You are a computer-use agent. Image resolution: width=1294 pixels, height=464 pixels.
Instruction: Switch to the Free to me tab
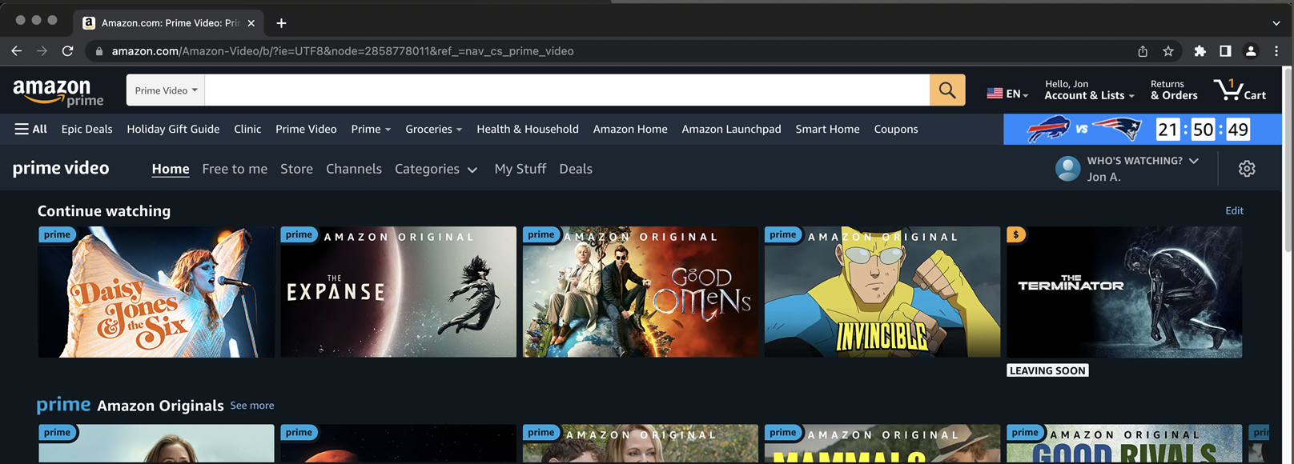[235, 169]
